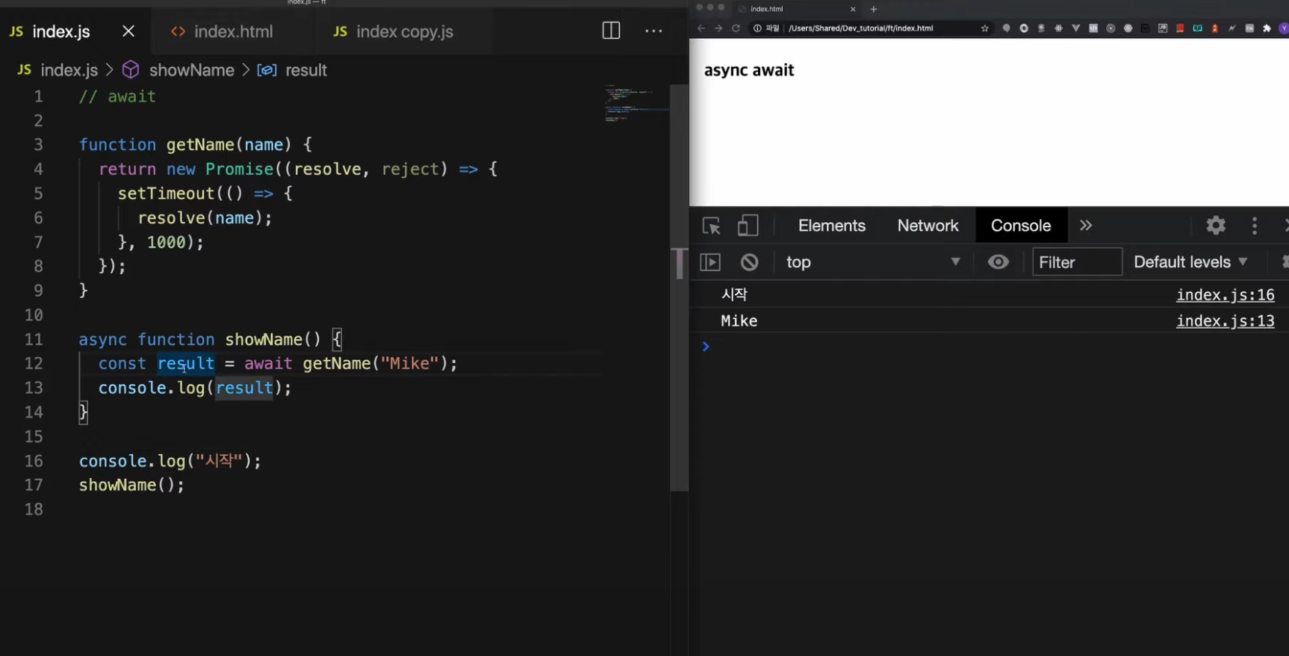1289x656 pixels.
Task: Click the Vue devtools V extension icon
Action: [1075, 28]
